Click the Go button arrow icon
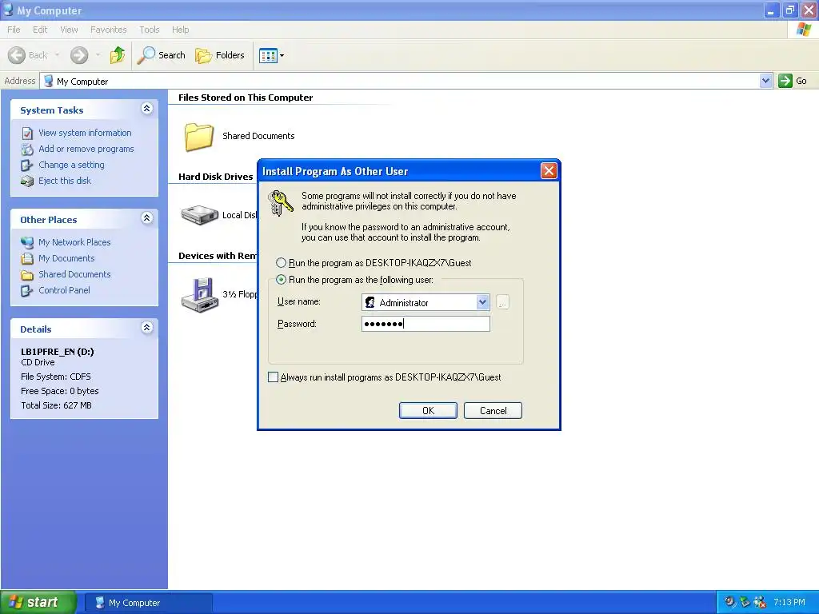The image size is (819, 614). pos(785,81)
